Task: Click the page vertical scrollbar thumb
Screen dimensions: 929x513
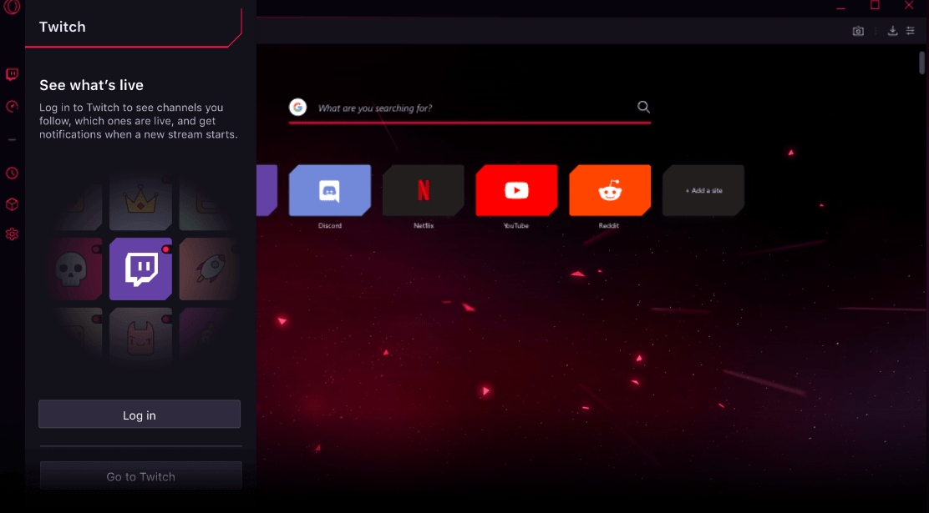Action: (x=921, y=63)
